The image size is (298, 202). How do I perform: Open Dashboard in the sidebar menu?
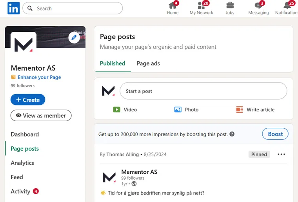[x=25, y=135]
